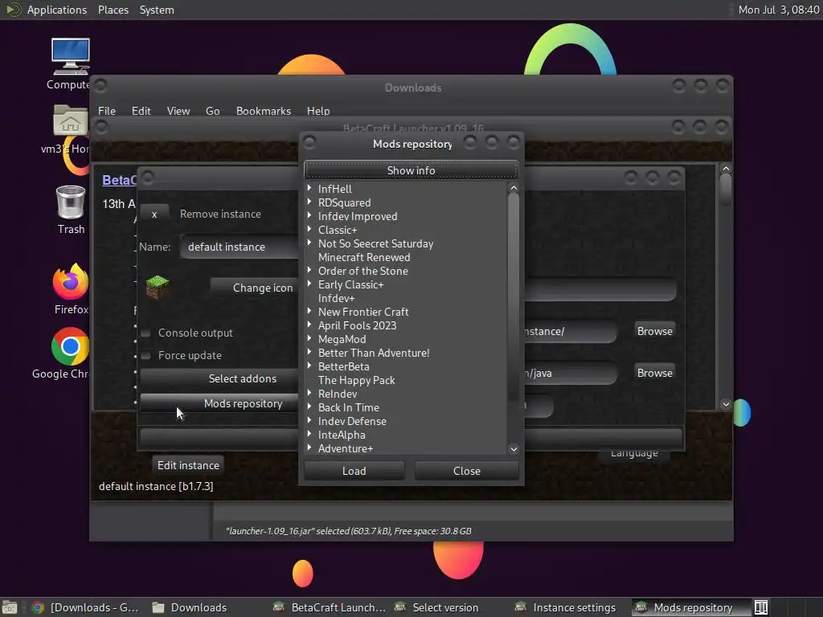Click the show desktop icon in bottom panel
823x617 pixels.
click(x=10, y=607)
